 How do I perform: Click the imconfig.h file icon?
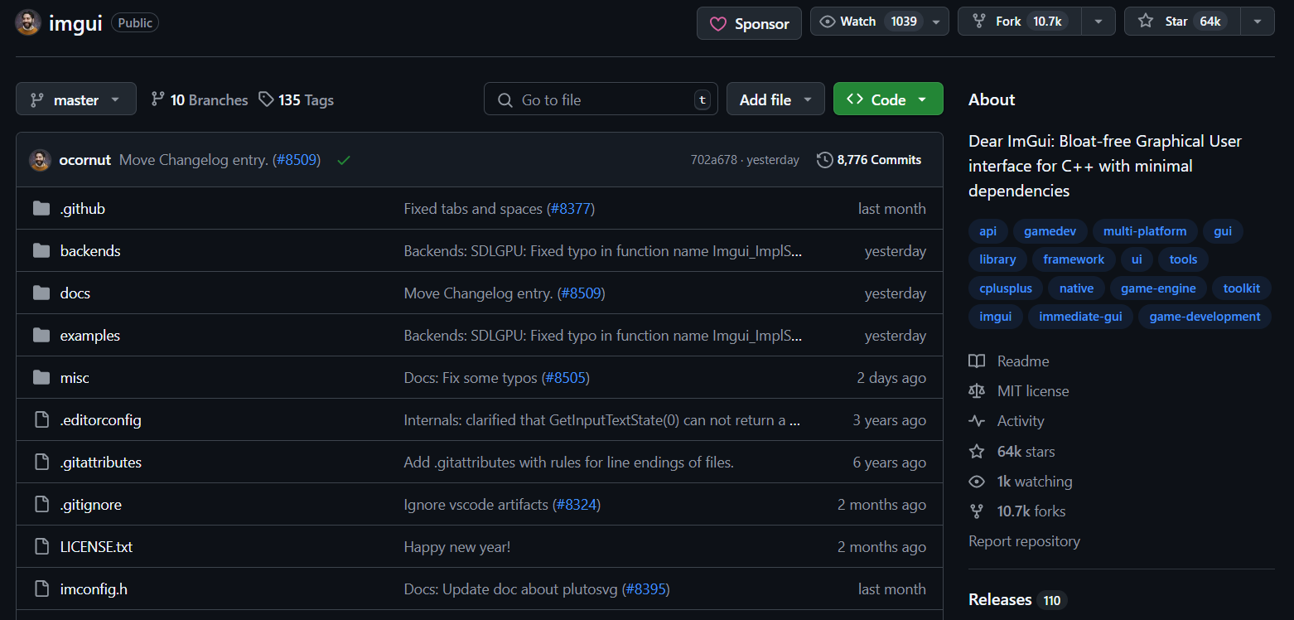pyautogui.click(x=41, y=589)
